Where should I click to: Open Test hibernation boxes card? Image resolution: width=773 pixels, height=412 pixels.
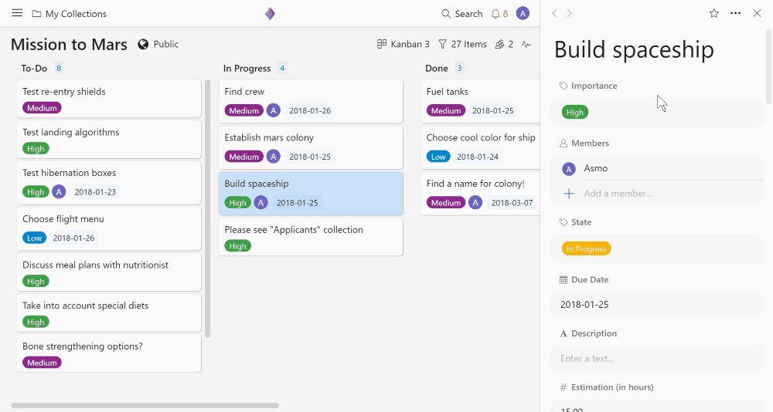pos(108,182)
